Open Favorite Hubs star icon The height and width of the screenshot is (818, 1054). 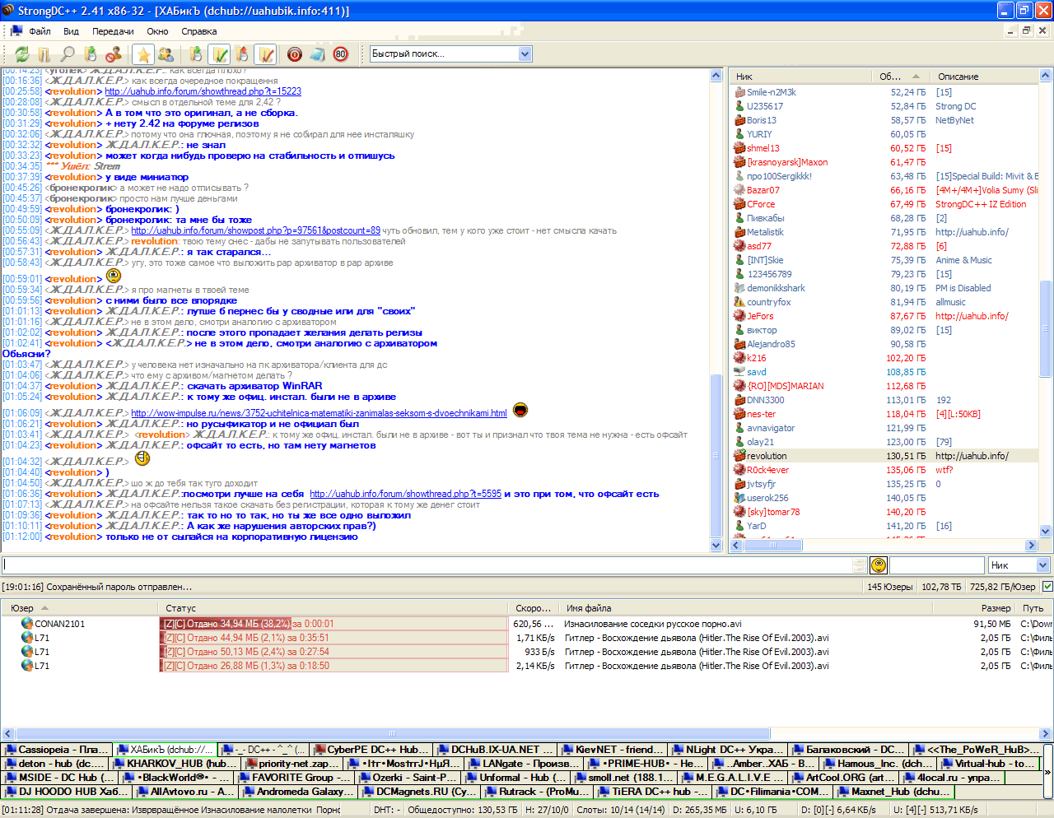click(x=143, y=54)
